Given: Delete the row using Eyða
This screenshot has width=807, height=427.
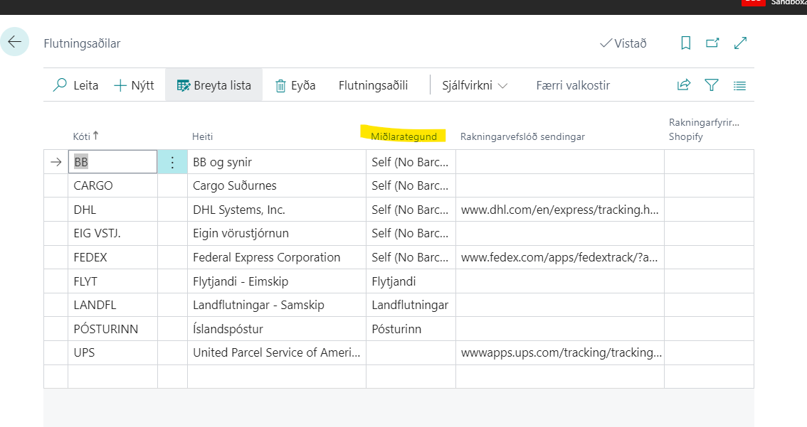Looking at the screenshot, I should pyautogui.click(x=295, y=85).
